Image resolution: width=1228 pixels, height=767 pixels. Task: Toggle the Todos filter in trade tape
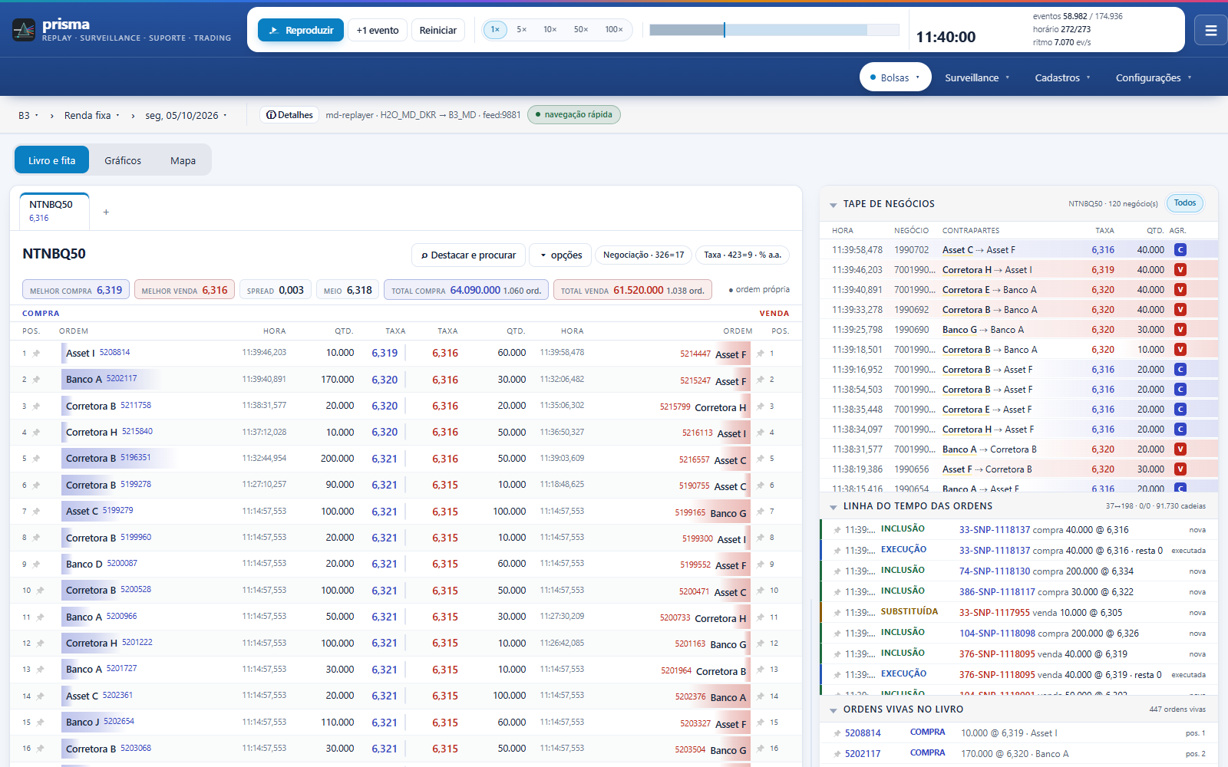point(1185,203)
